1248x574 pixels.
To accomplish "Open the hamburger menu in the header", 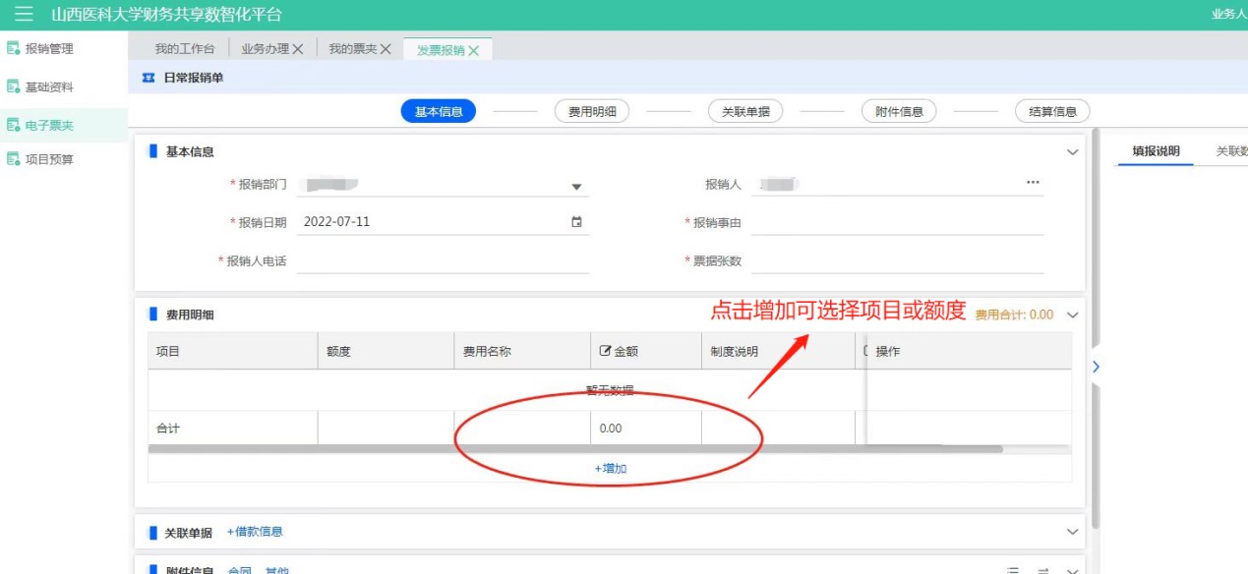I will click(x=24, y=14).
